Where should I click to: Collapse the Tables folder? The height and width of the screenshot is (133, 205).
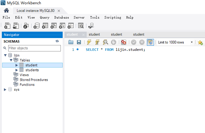click(11, 60)
